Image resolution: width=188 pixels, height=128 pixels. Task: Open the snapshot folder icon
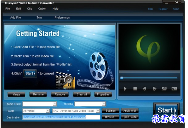[x=164, y=89]
